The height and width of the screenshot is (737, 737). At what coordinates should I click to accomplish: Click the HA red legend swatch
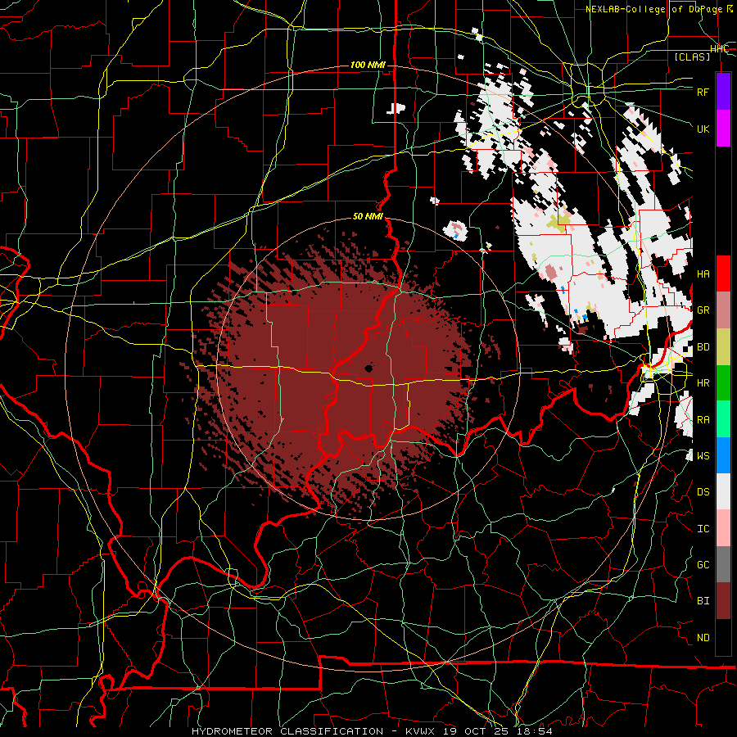(723, 274)
